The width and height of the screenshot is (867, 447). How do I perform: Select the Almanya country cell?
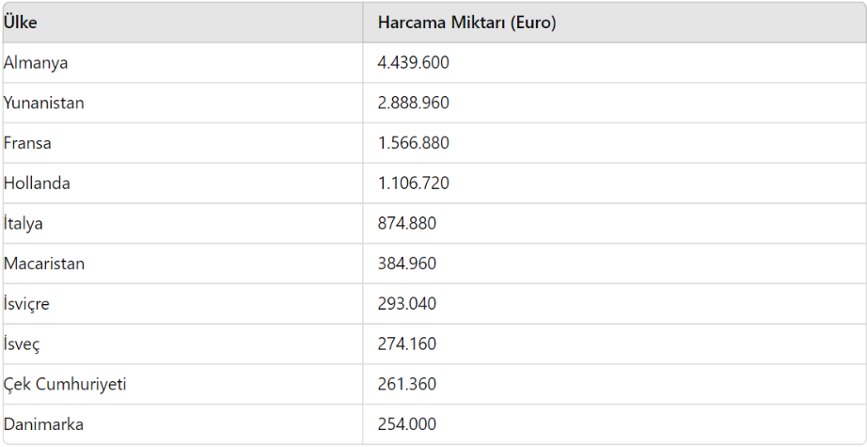point(36,63)
